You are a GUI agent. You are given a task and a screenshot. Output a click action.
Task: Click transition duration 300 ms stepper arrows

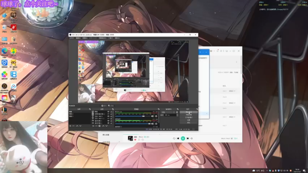coord(177,115)
